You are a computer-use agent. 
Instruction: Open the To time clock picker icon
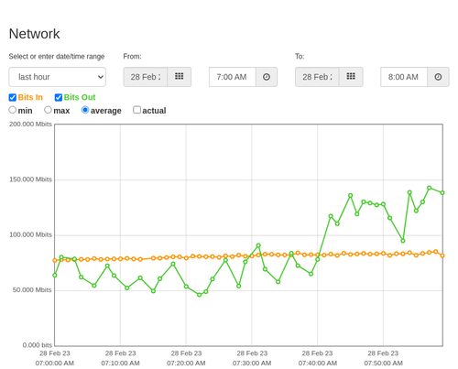click(438, 77)
